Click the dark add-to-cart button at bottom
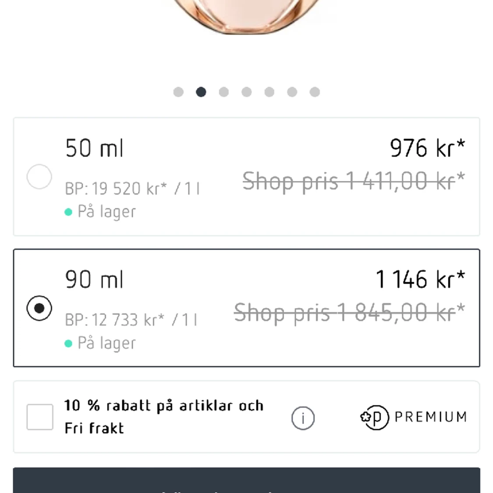Image resolution: width=493 pixels, height=493 pixels. coord(246,480)
